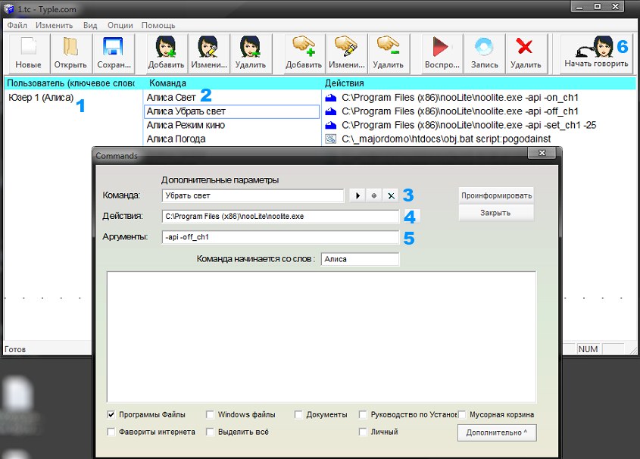This screenshot has width=640, height=459.
Task: Click the Закрыть button in the dialog
Action: (496, 213)
